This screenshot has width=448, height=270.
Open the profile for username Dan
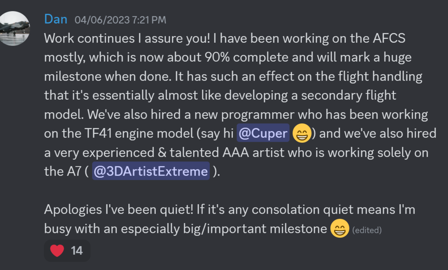point(56,19)
